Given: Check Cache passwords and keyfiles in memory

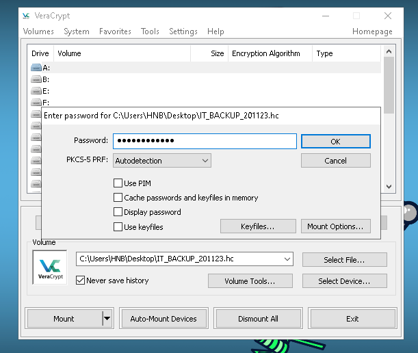Looking at the screenshot, I should pyautogui.click(x=118, y=198).
